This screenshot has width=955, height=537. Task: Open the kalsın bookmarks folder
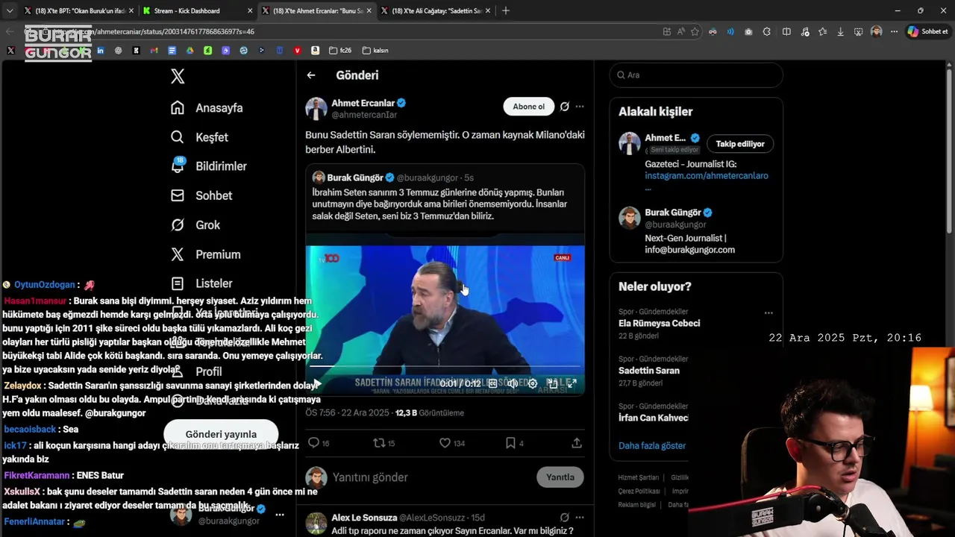pyautogui.click(x=375, y=51)
